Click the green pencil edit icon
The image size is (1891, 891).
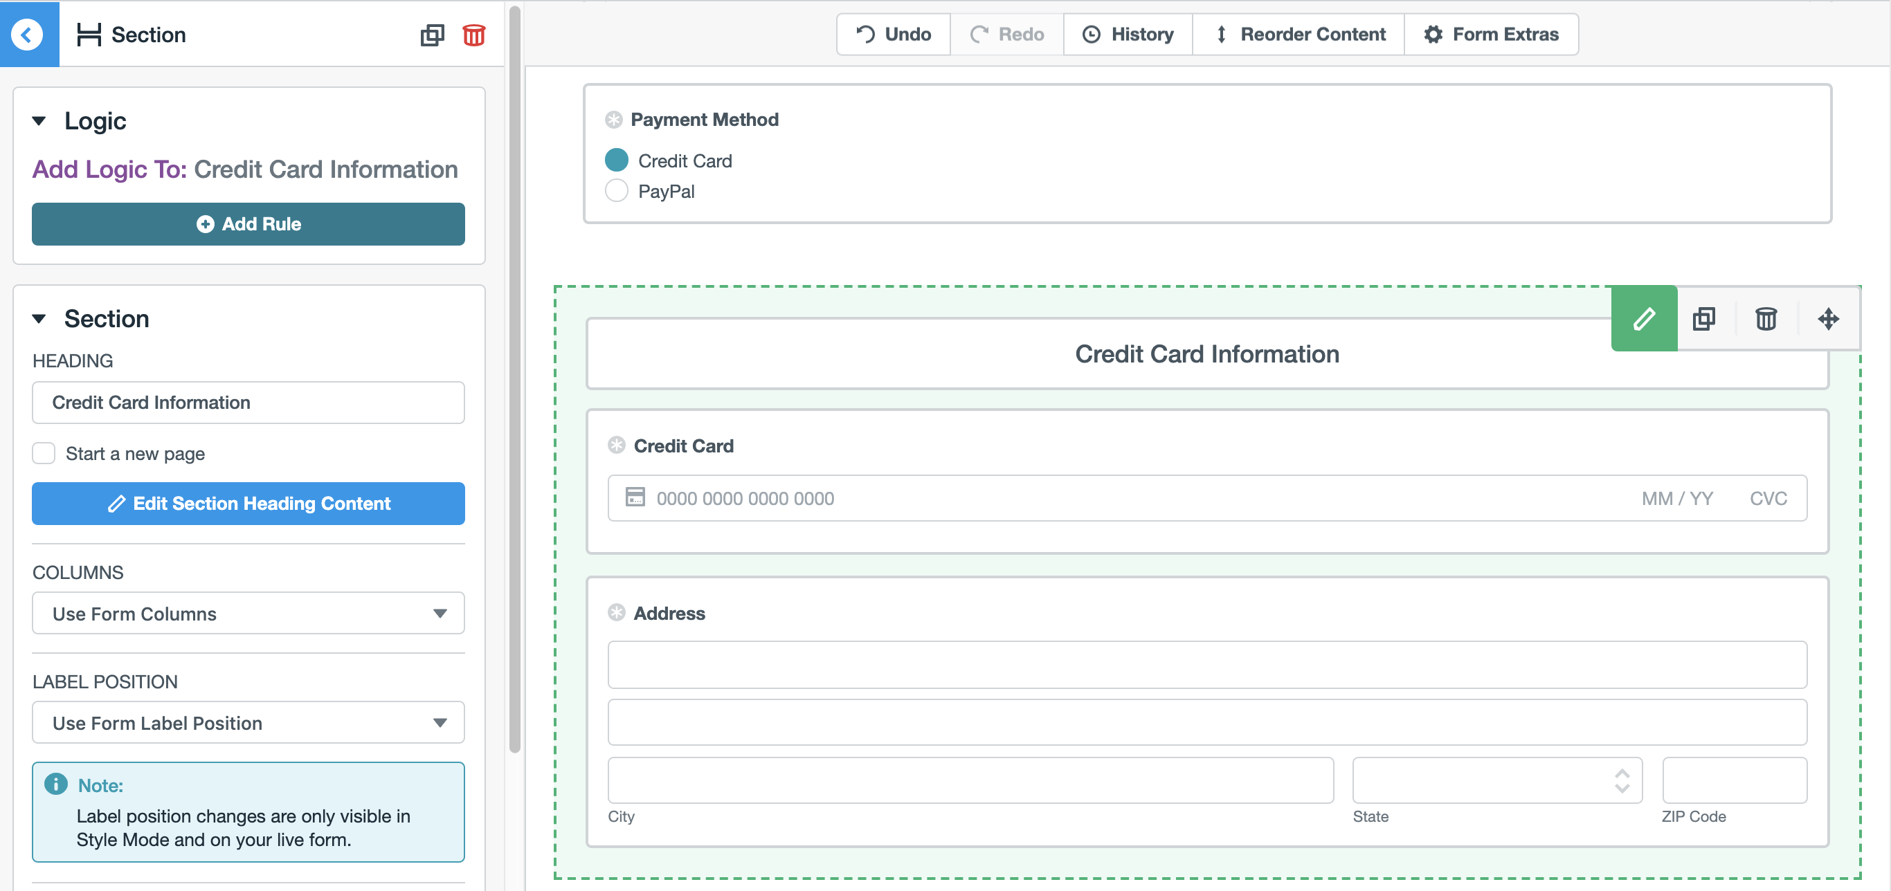point(1644,318)
